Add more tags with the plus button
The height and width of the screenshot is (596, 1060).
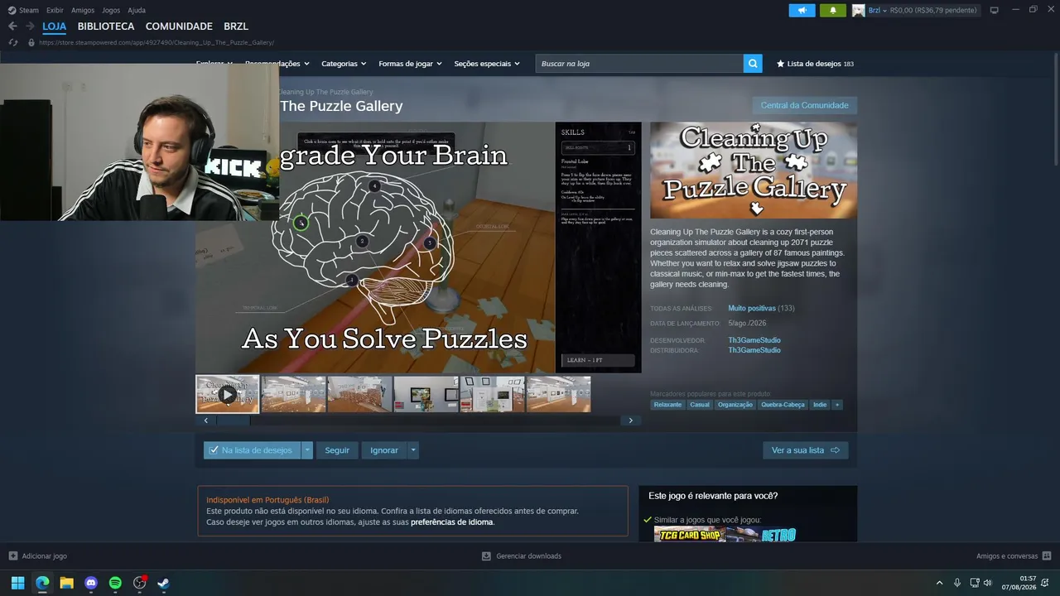point(836,405)
